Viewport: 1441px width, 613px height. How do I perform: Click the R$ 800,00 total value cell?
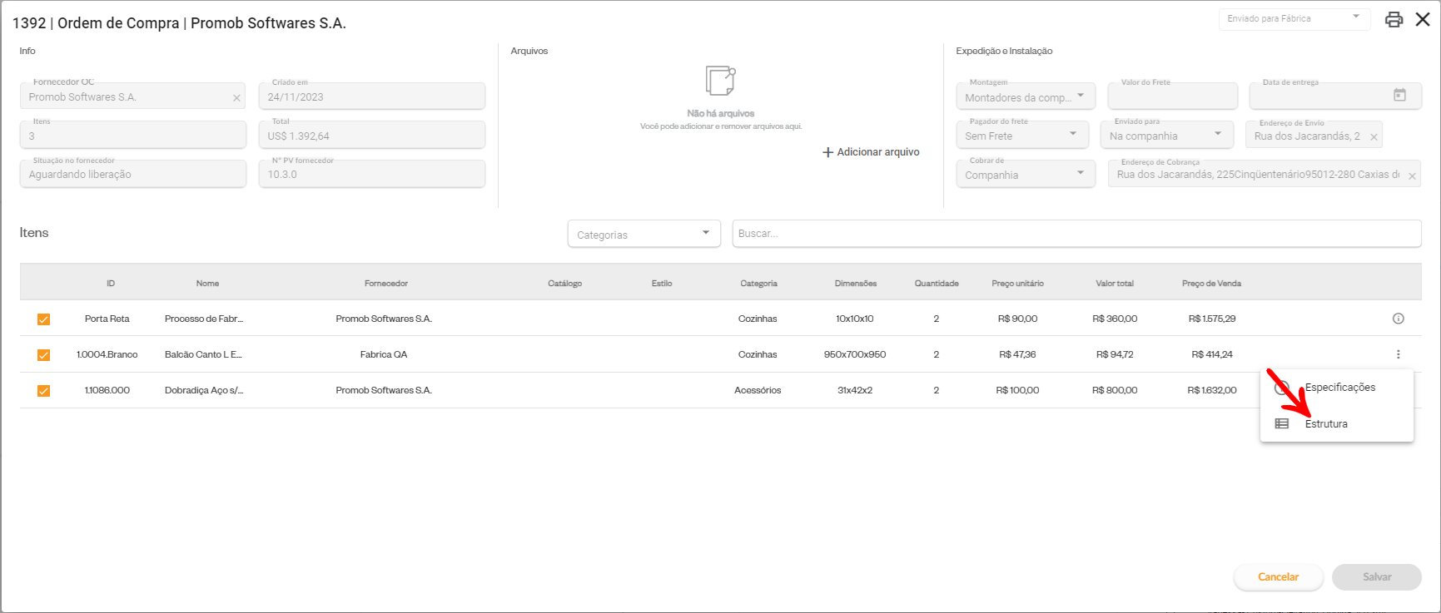point(1115,390)
